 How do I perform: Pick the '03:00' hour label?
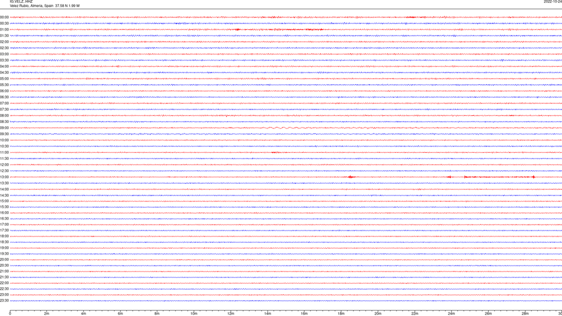coord(4,54)
